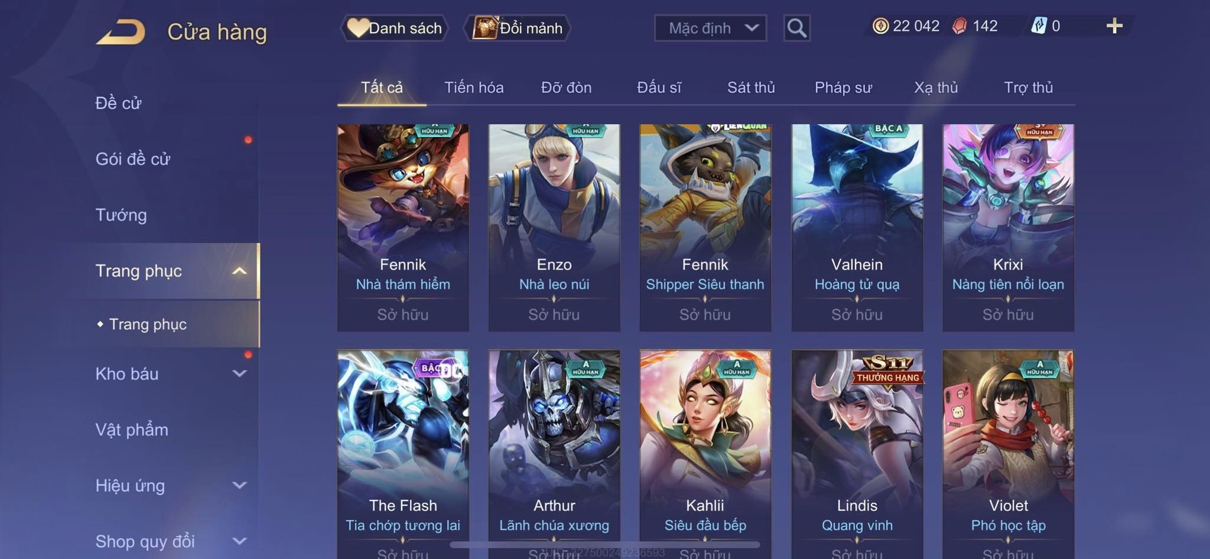Click the gold coin balance icon

(880, 26)
